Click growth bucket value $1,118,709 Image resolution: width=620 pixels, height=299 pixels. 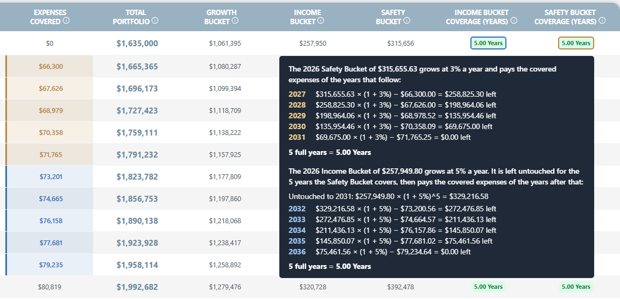tap(225, 111)
